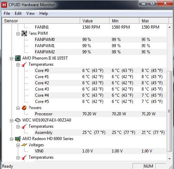Open the Help menu
This screenshot has height=169, width=174.
coord(43,13)
